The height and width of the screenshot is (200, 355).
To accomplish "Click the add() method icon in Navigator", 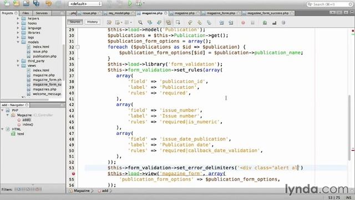I will 19,120.
